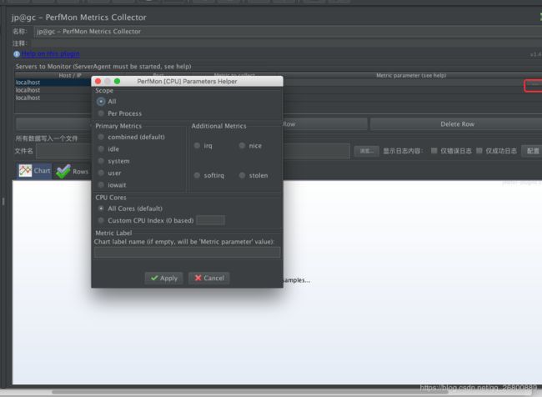Click the horizontal scrollbar at the bottom
This screenshot has width=542, height=397.
point(248,392)
